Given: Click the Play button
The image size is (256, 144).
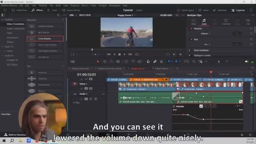Looking at the screenshot, I should (125, 54).
